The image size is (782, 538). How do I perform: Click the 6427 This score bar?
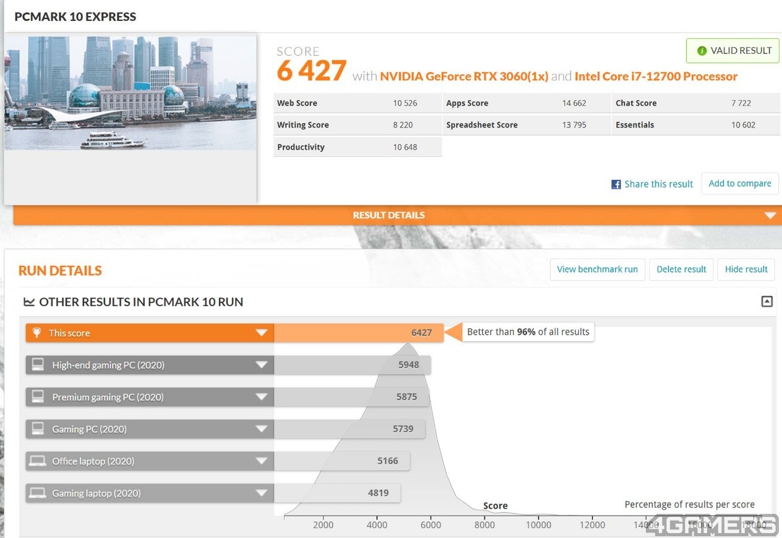(359, 333)
